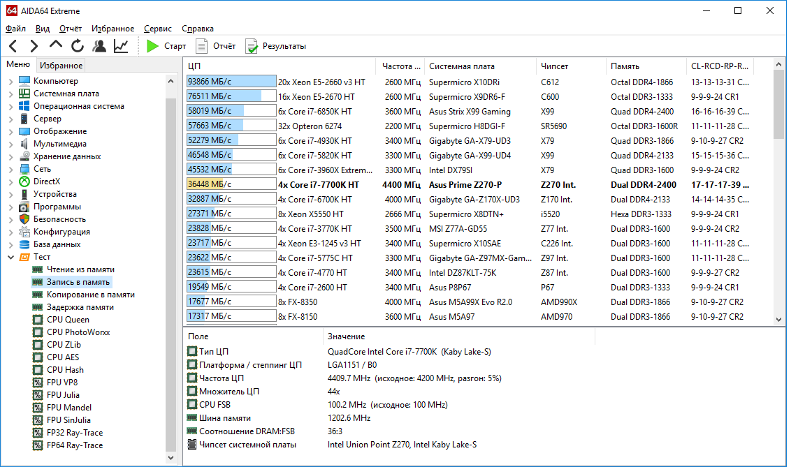Screen dimensions: 805x467
Task: Open the user profile toolbar icon
Action: point(99,46)
